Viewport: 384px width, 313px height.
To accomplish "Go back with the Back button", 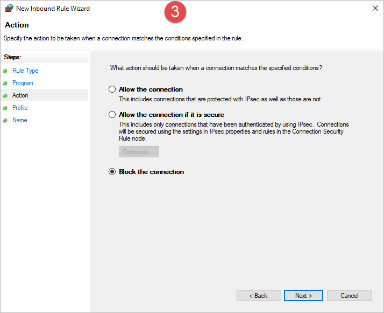I will [259, 296].
